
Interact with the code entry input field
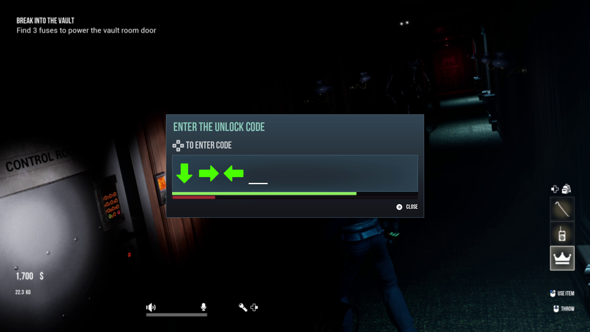click(x=295, y=173)
